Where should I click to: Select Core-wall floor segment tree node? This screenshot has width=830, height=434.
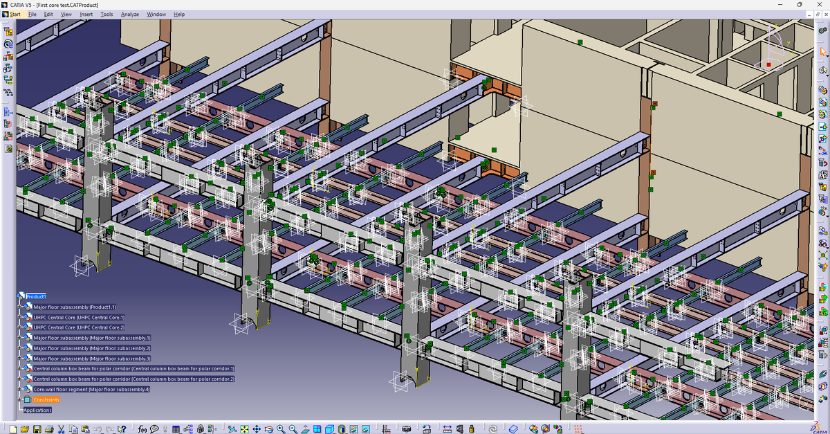point(92,390)
